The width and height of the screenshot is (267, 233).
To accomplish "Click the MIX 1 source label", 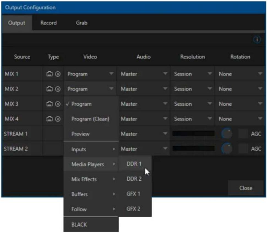I will [11, 74].
